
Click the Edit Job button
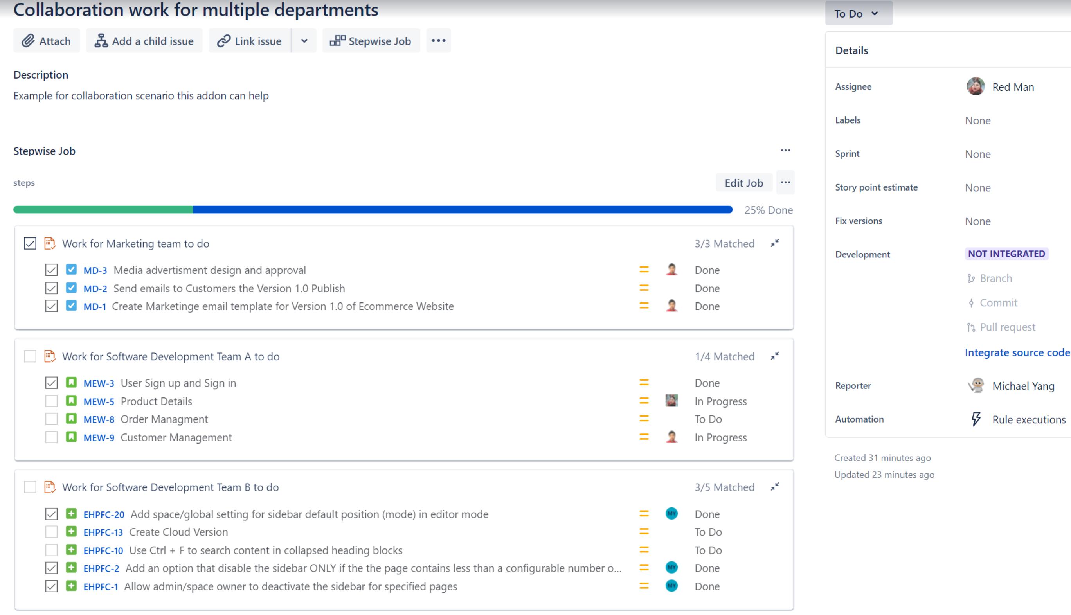[743, 182]
